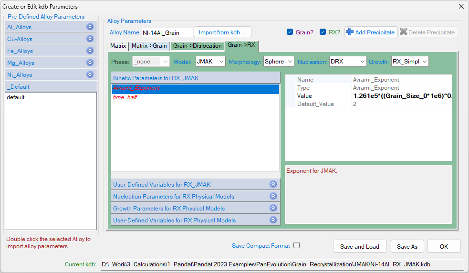Screen dimensions: 469x273
Task: Open the Nucleation DRX dropdown
Action: tap(348, 62)
